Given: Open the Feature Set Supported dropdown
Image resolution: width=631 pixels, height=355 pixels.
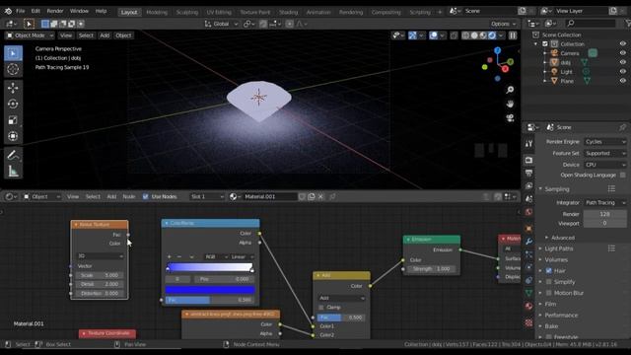Looking at the screenshot, I should pos(605,154).
